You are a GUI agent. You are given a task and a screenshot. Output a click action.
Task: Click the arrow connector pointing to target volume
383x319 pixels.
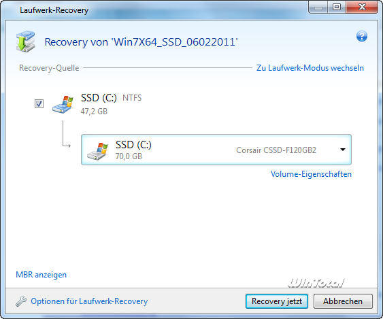click(67, 134)
